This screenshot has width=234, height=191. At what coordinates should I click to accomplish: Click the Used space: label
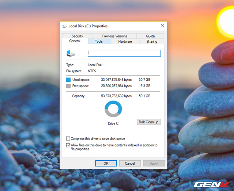tap(81, 80)
